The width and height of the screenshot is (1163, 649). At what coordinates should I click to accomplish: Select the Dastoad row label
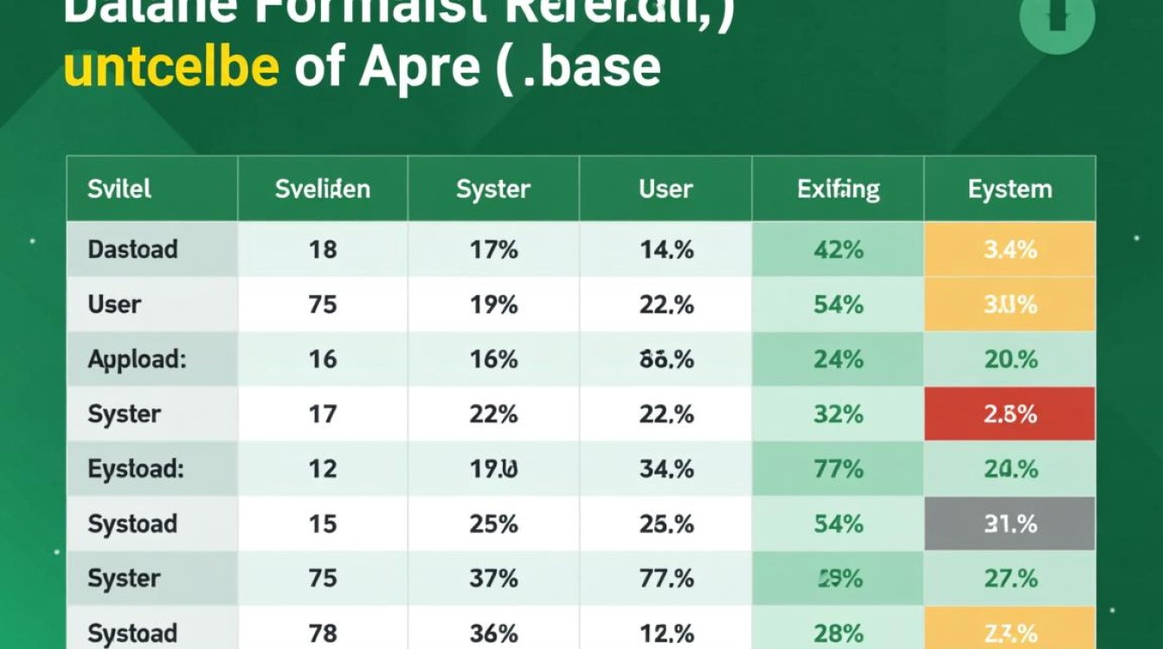tap(132, 249)
